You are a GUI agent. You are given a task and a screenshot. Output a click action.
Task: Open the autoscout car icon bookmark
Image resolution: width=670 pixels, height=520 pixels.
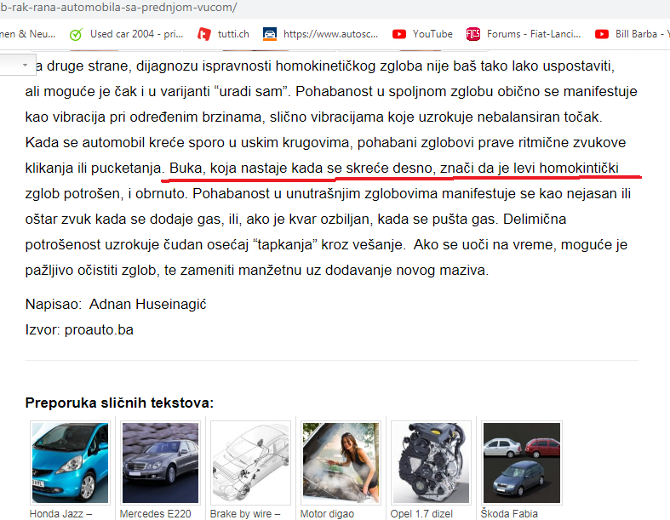270,34
